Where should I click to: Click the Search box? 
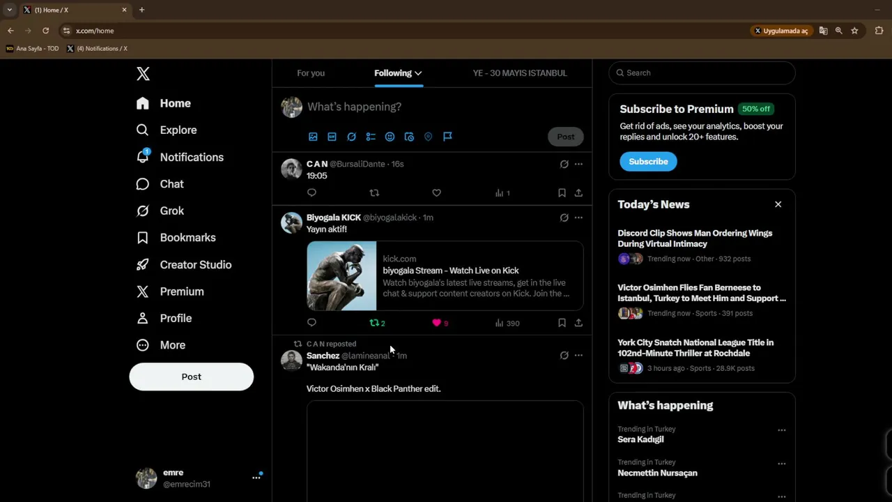coord(702,73)
